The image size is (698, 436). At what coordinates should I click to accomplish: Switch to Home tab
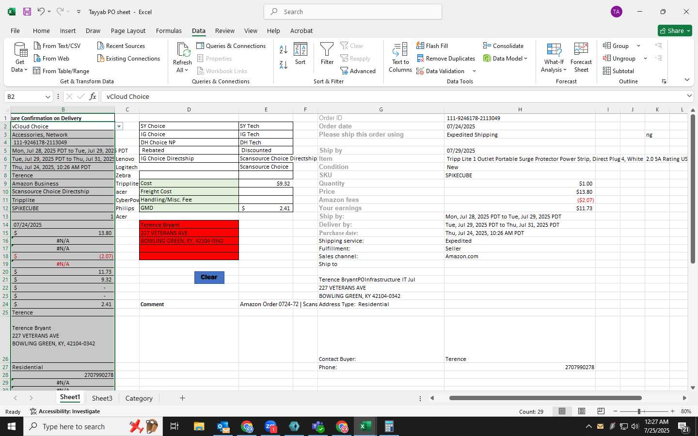[41, 31]
